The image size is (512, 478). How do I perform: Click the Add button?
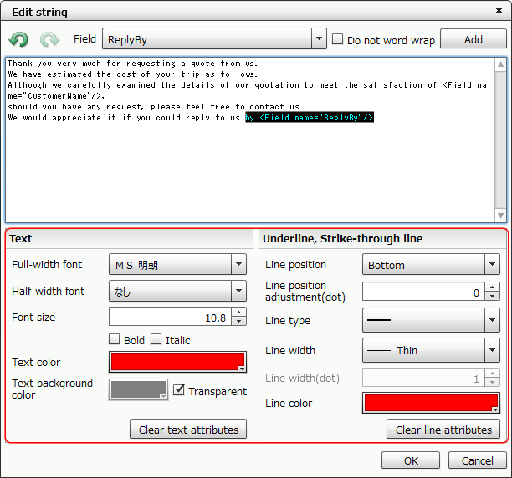(474, 38)
